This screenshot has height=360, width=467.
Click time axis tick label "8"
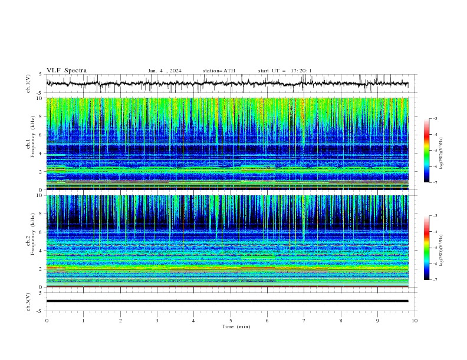[x=341, y=321]
